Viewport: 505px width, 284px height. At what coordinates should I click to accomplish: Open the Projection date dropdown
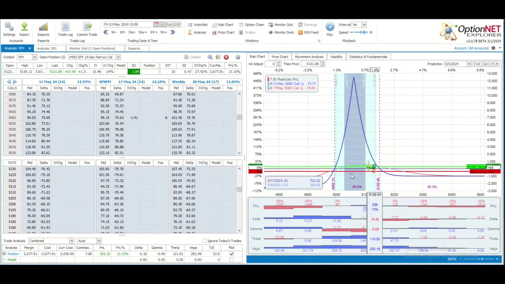coord(469,64)
